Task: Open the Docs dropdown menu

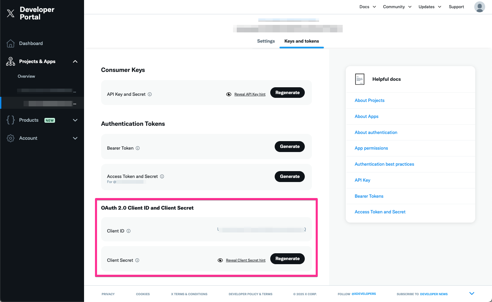Action: pos(368,7)
